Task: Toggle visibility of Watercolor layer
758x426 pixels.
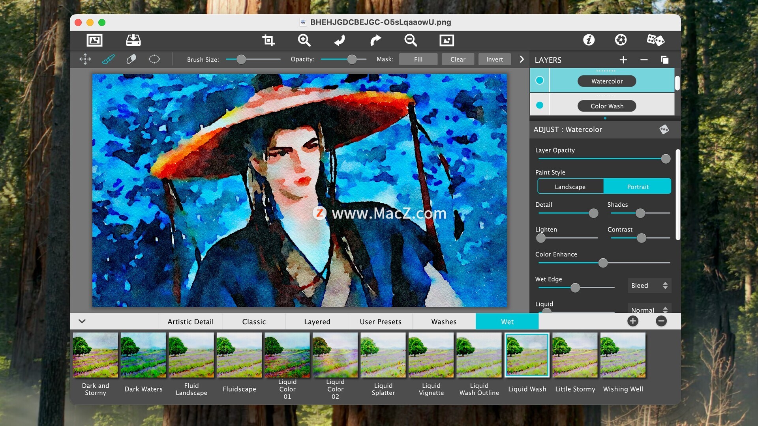Action: 539,80
